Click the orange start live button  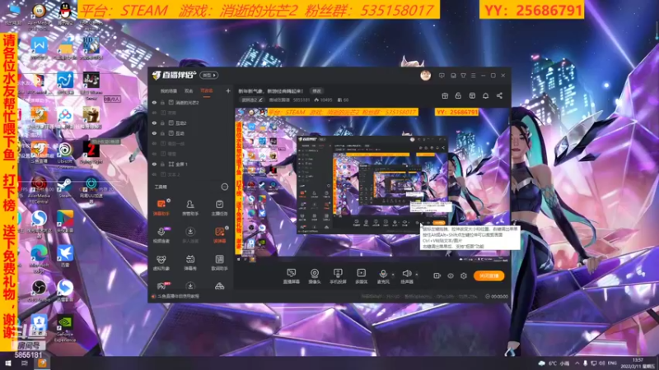tap(489, 275)
